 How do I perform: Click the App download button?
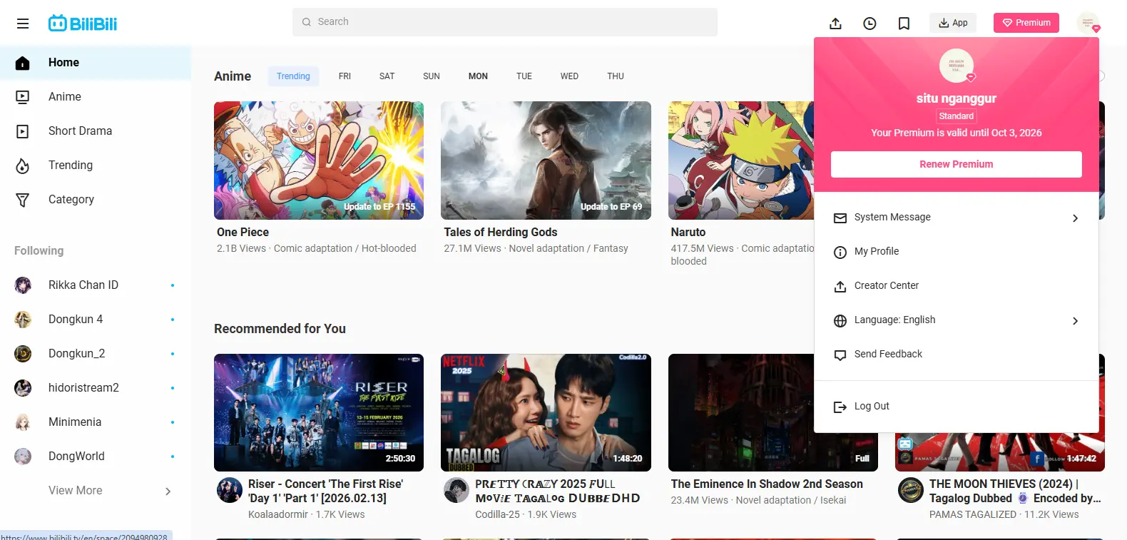point(953,23)
